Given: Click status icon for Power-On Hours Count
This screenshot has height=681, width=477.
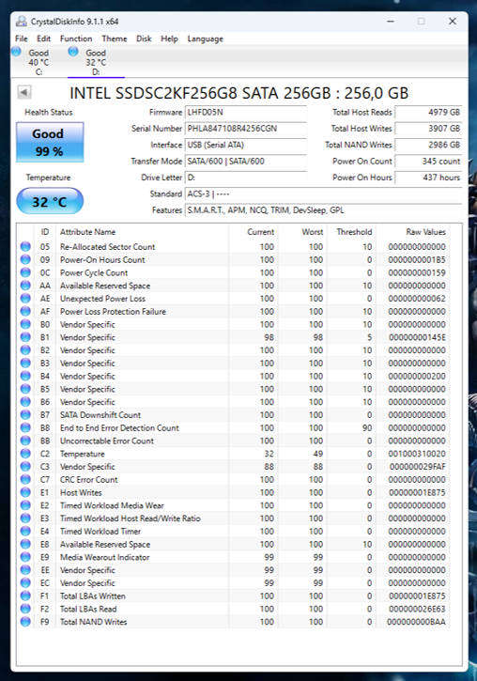Looking at the screenshot, I should [25, 259].
